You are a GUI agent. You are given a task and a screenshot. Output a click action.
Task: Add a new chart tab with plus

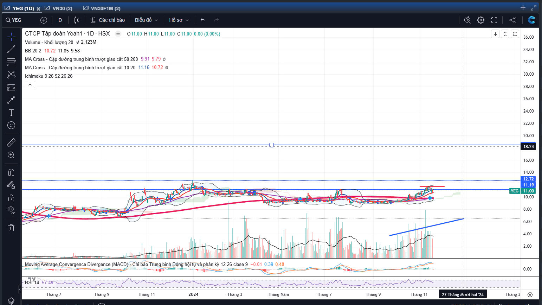(x=523, y=8)
